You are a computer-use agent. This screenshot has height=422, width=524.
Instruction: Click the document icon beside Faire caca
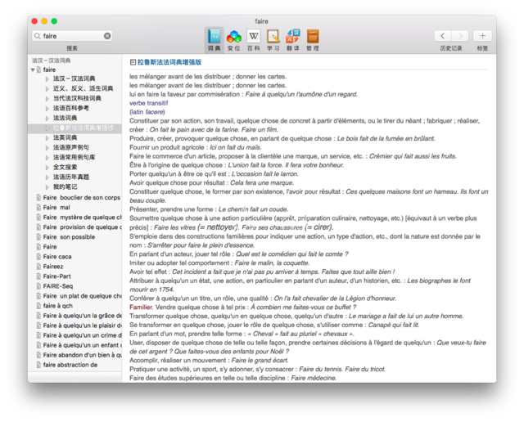[x=38, y=257]
